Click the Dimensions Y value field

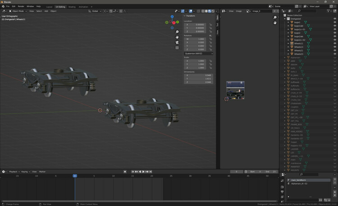[x=199, y=79]
